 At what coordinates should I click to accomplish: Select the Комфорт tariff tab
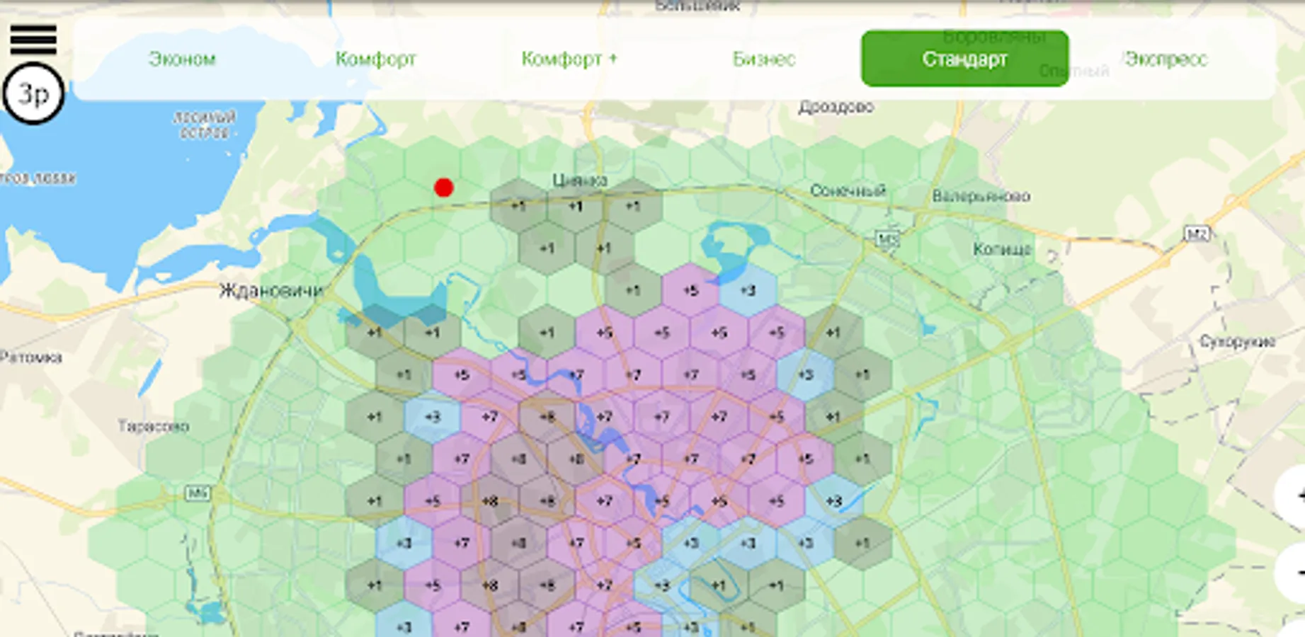[x=375, y=59]
